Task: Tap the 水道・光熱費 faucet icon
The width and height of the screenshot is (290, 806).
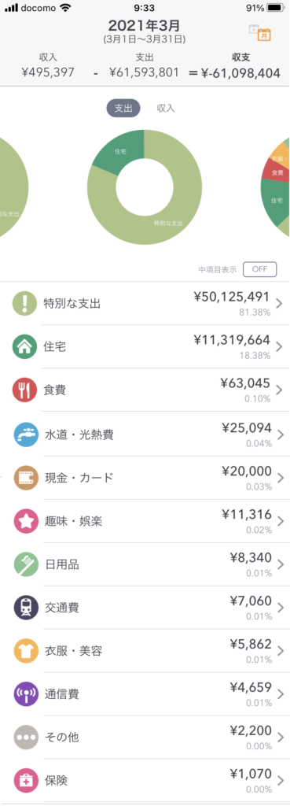Action: pos(24,434)
